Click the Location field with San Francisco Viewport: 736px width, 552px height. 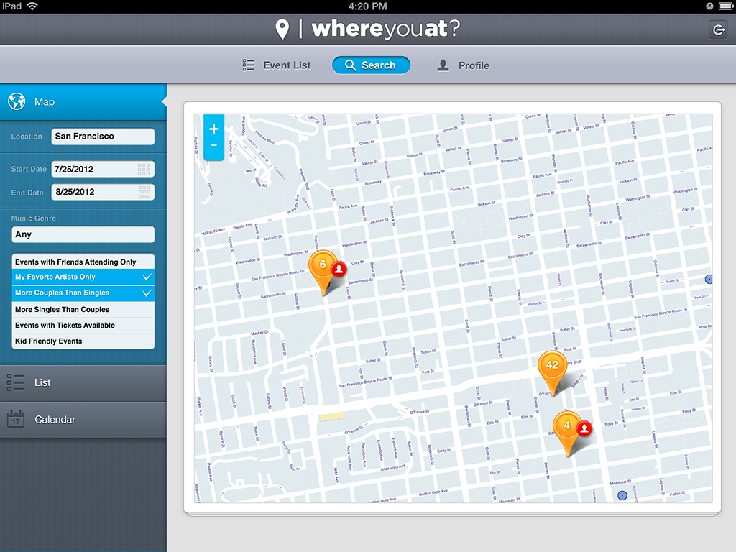103,136
